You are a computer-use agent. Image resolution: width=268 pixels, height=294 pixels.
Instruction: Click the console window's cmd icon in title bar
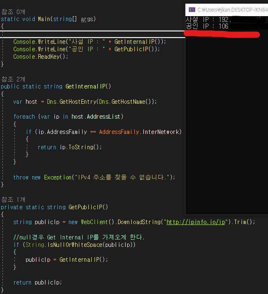tap(192, 10)
